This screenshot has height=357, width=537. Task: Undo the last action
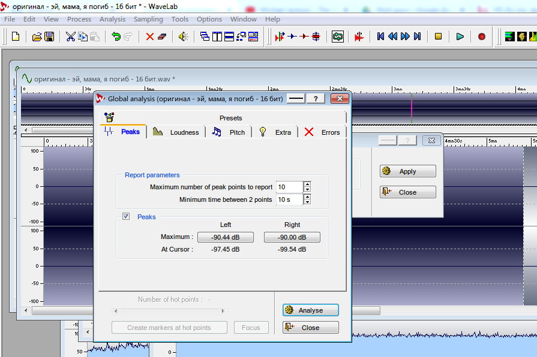(x=116, y=37)
